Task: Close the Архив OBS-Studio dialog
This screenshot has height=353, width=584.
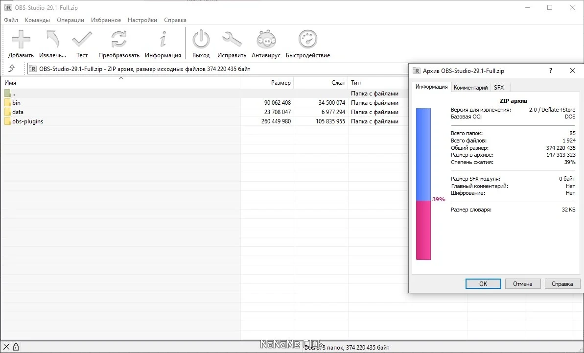Action: coord(573,71)
